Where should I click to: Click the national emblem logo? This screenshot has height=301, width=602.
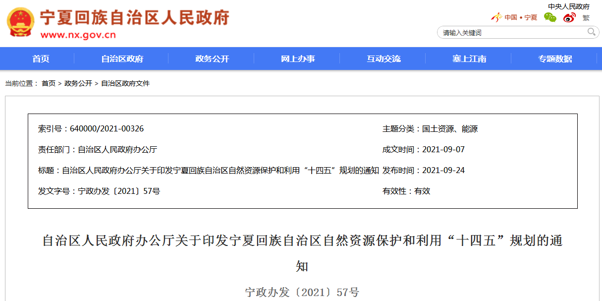[x=21, y=23]
